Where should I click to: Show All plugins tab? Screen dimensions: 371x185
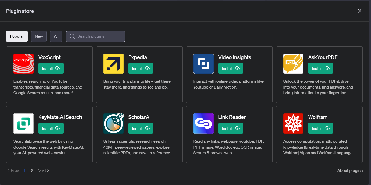(x=56, y=36)
